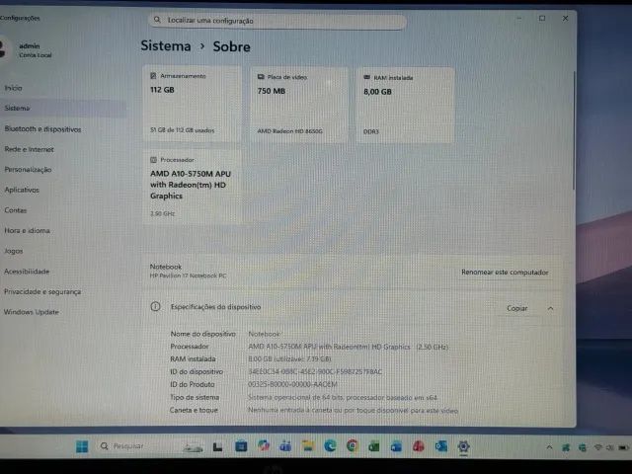Open Personalização settings

pos(28,169)
